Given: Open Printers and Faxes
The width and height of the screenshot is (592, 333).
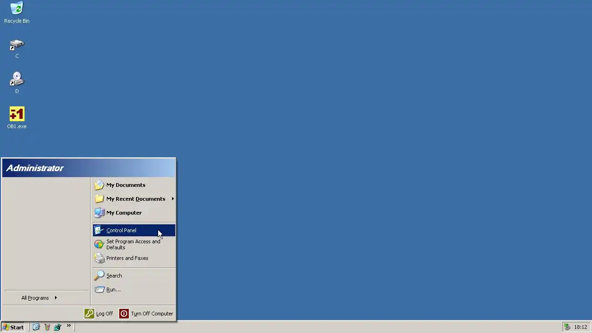Looking at the screenshot, I should point(134,258).
